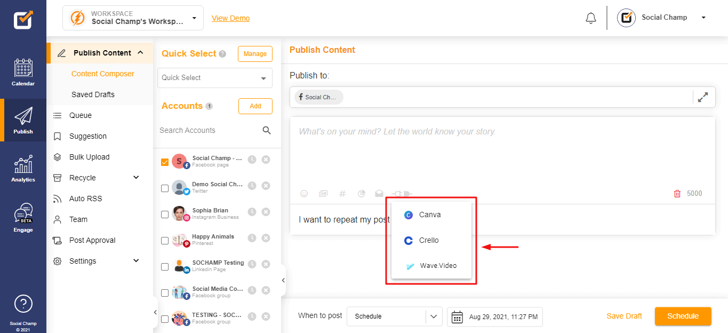This screenshot has width=728, height=333.
Task: Insert an emoji in the composer
Action: [304, 194]
